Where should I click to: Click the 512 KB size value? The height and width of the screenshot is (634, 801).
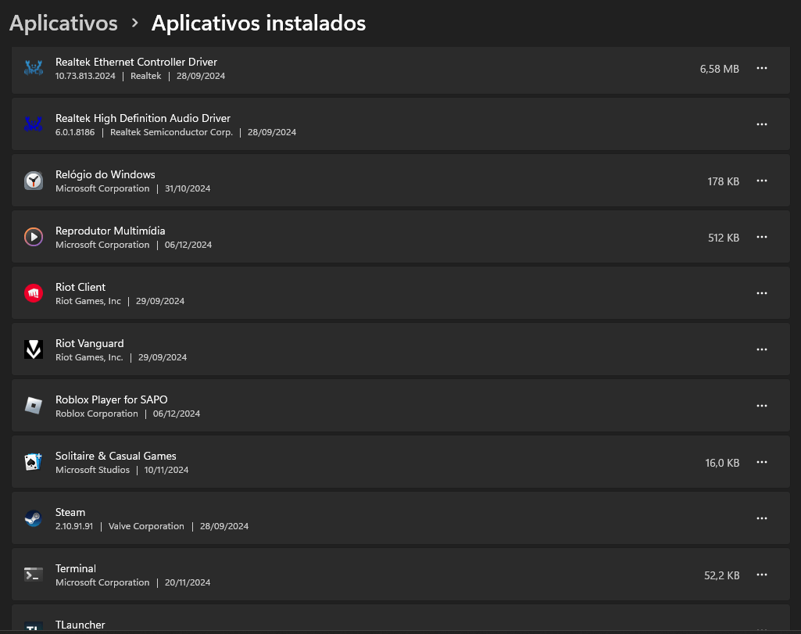click(x=724, y=238)
